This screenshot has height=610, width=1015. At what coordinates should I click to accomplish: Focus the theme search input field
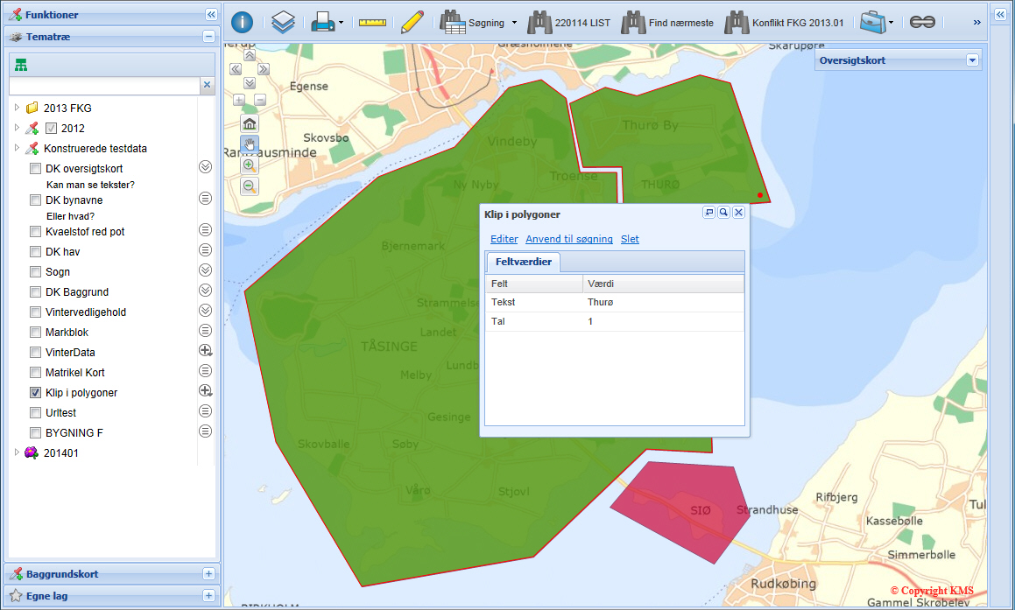(x=104, y=86)
